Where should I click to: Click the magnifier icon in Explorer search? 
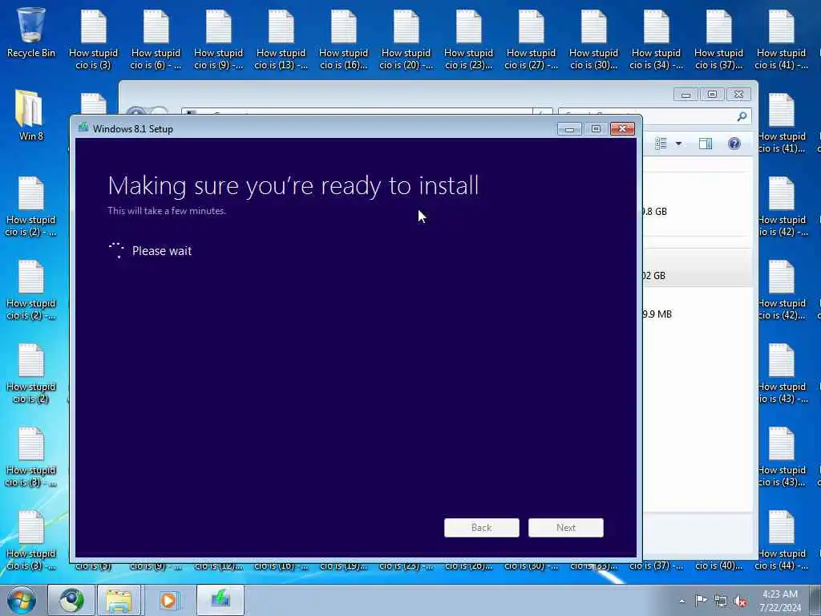pos(742,116)
